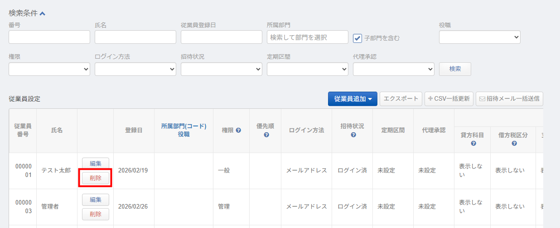Click the 氏名 search input field
Image resolution: width=560 pixels, height=228 pixels.
pos(135,37)
